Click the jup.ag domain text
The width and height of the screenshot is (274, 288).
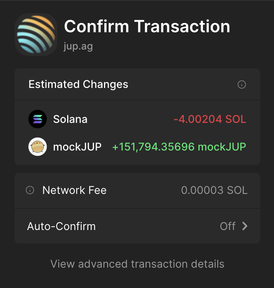(x=78, y=46)
